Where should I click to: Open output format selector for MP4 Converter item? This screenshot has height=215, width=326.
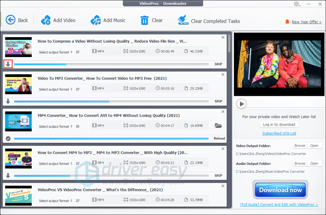tap(55, 126)
